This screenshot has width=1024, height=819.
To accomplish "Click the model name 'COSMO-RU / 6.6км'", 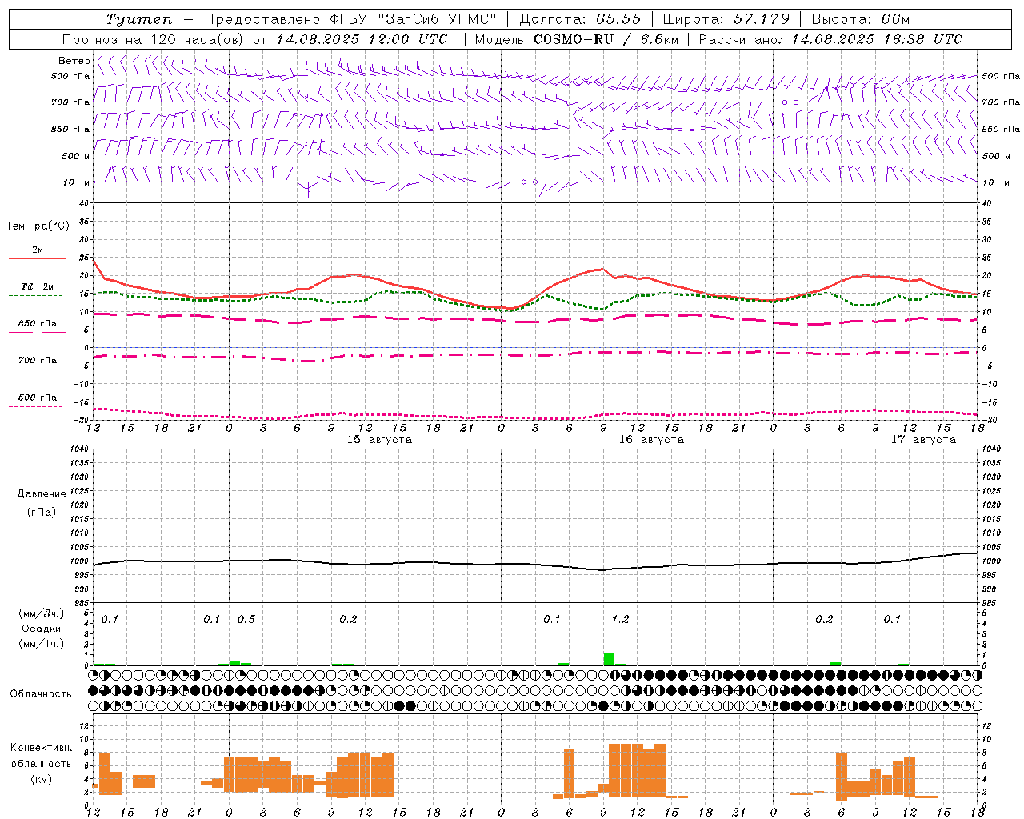I will (606, 39).
